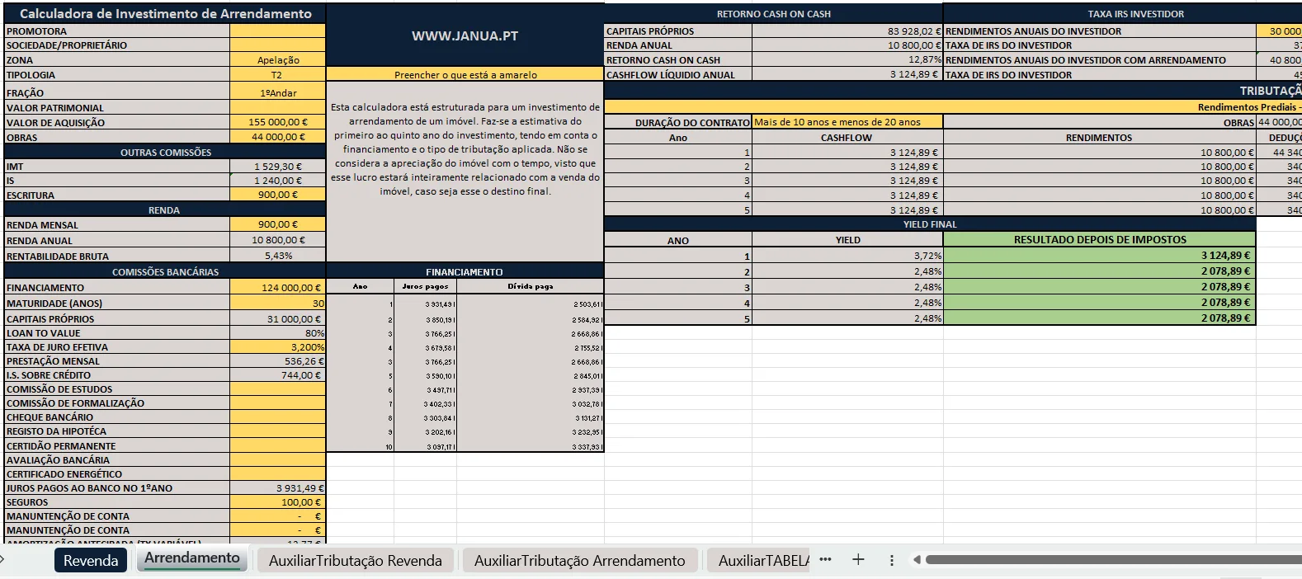Open the contract duration dropdown cell
The height and width of the screenshot is (579, 1302).
click(847, 122)
